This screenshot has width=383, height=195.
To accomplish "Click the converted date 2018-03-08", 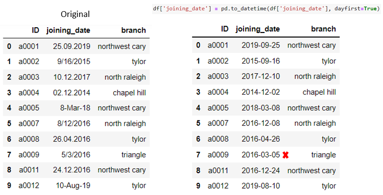I will [261, 108].
